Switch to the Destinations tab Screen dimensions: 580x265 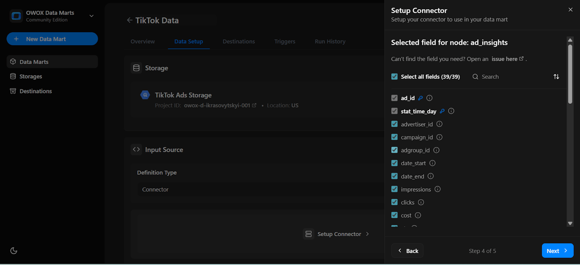(239, 42)
